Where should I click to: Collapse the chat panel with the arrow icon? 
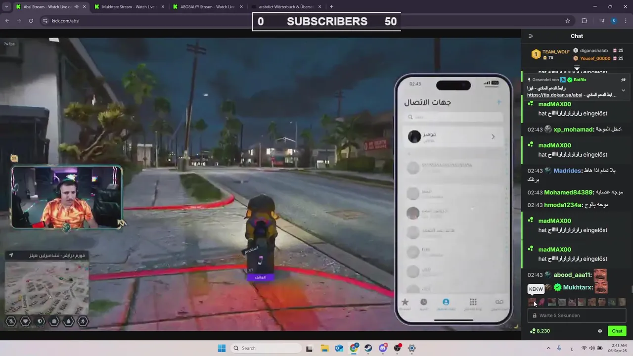pos(531,36)
